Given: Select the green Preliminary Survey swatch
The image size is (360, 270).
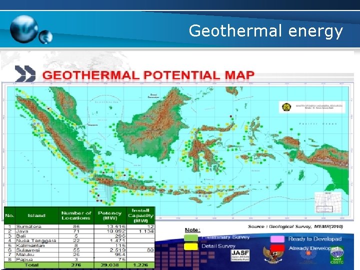Looking at the screenshot, I should (x=191, y=237).
